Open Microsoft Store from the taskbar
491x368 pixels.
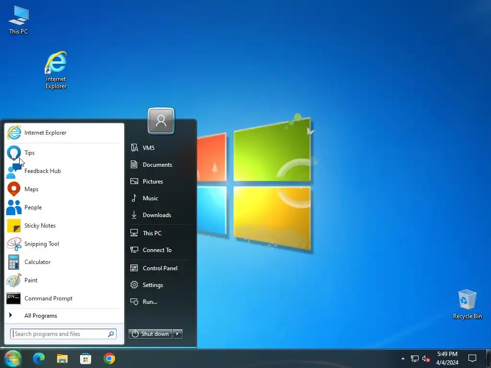click(x=85, y=358)
